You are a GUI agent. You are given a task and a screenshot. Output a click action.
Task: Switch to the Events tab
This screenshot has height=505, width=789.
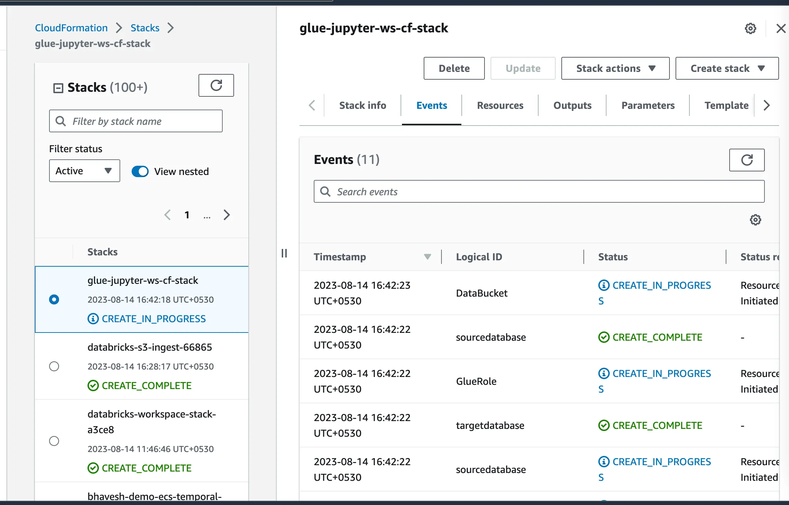pyautogui.click(x=431, y=105)
